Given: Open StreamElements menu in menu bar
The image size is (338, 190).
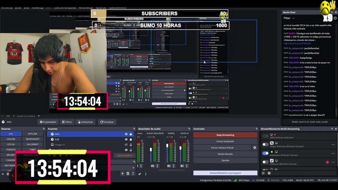Looking at the screenshot, I should pos(117,8).
